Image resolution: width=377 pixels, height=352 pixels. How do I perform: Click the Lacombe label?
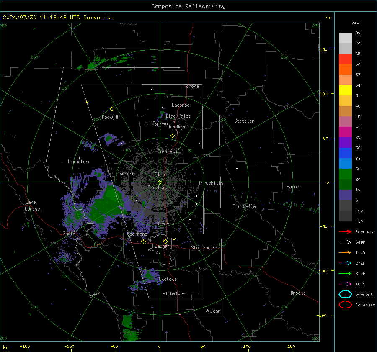[x=181, y=105]
